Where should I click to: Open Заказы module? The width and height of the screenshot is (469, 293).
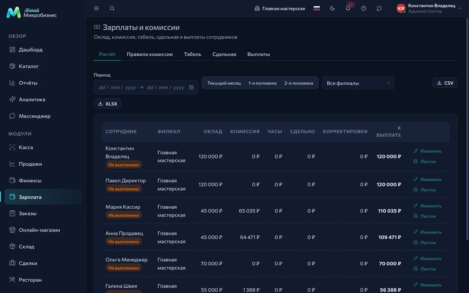pos(43,213)
